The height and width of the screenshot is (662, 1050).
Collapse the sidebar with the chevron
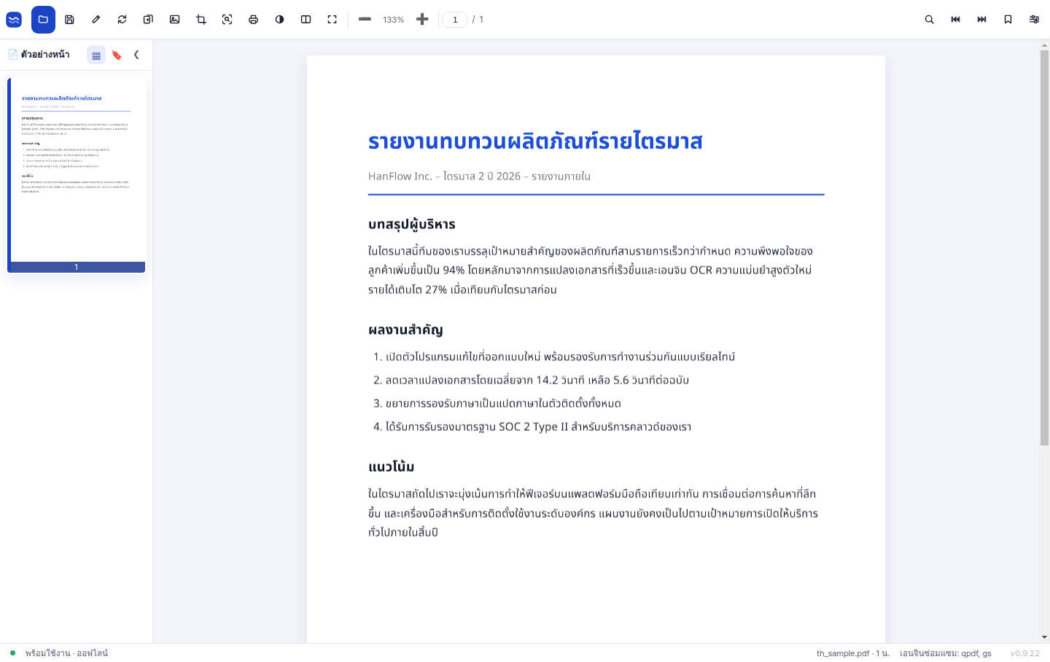(136, 55)
